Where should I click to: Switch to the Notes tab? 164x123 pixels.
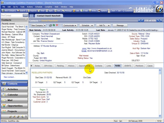(37, 66)
